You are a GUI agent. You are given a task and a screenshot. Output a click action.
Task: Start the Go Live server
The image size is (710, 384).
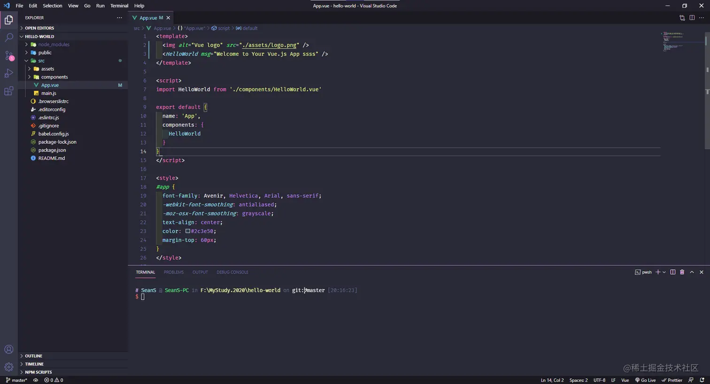(x=645, y=380)
